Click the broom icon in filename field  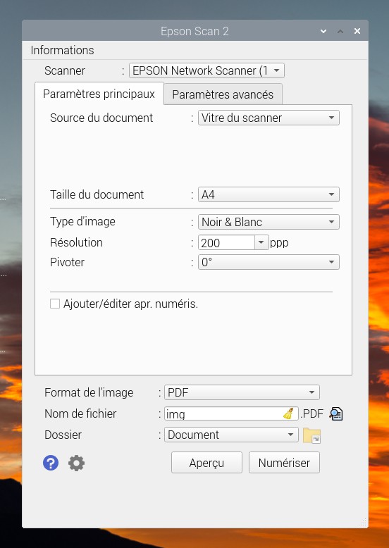(x=288, y=413)
